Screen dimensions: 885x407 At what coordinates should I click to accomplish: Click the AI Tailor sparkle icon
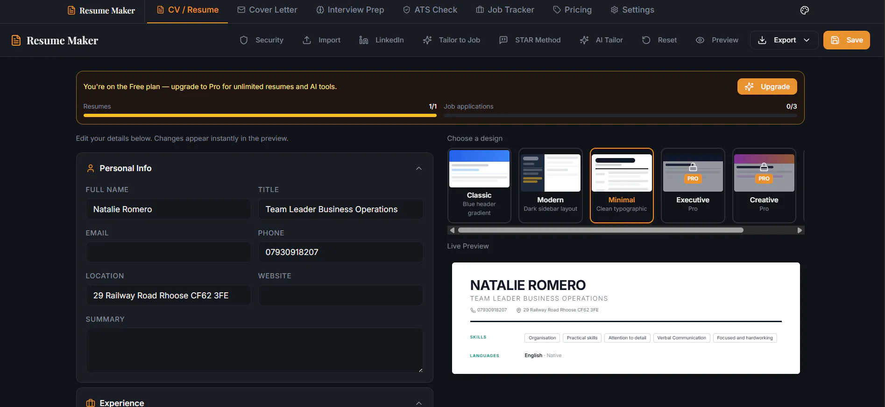[584, 40]
